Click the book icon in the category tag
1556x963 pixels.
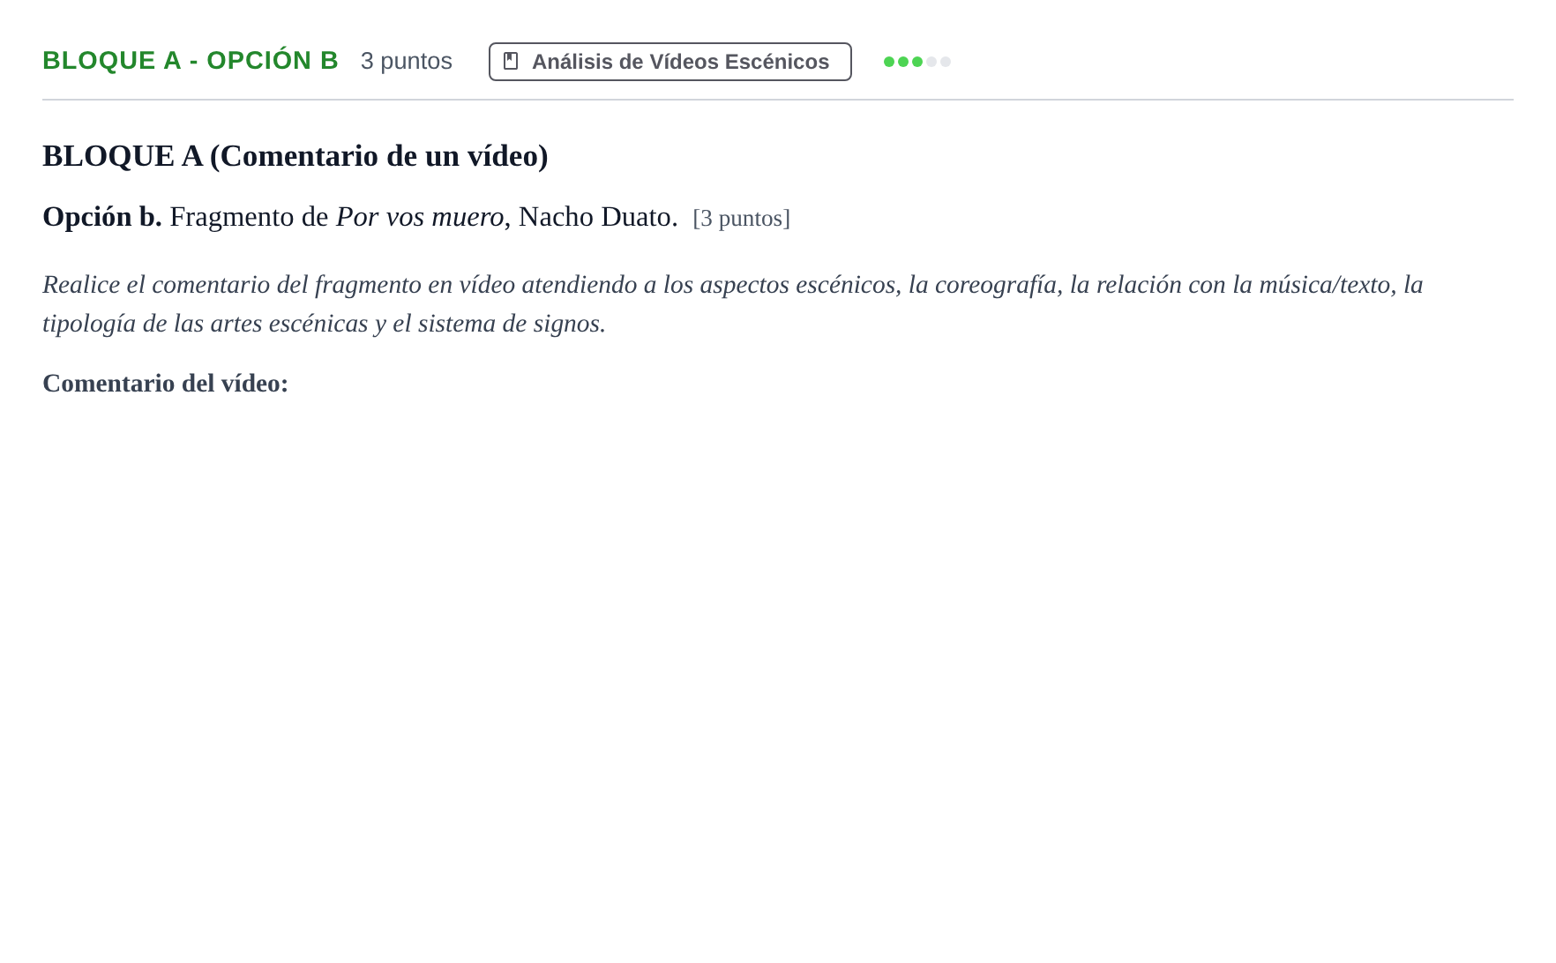pyautogui.click(x=511, y=61)
